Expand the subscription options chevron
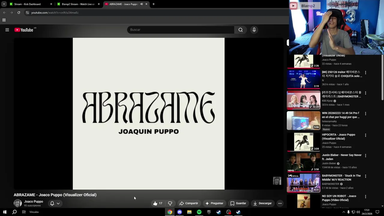The width and height of the screenshot is (384, 216). 58,203
